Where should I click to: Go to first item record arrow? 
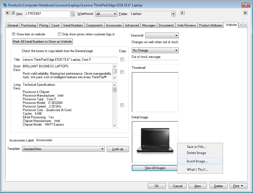[8, 13]
